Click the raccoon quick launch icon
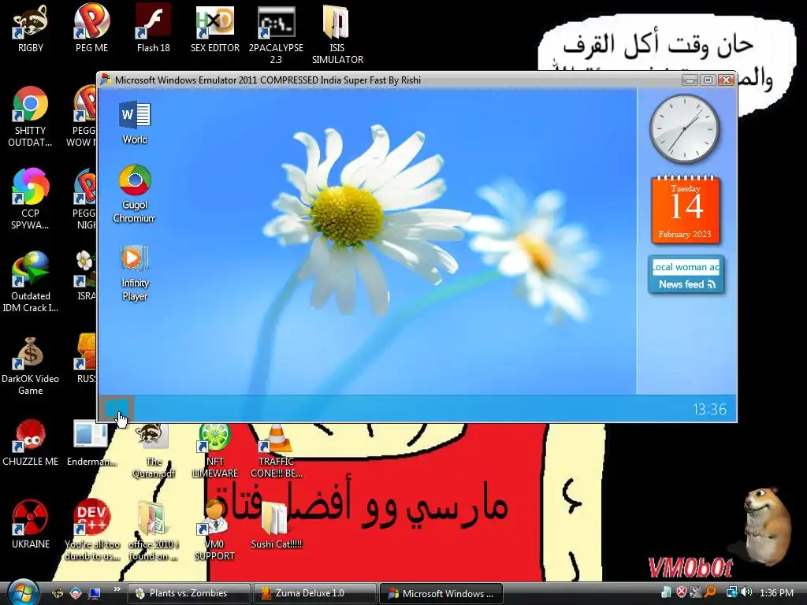 click(x=58, y=593)
